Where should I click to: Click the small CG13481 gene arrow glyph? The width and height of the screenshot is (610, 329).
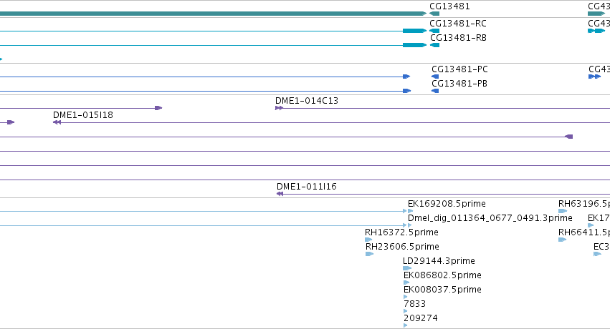434,14
